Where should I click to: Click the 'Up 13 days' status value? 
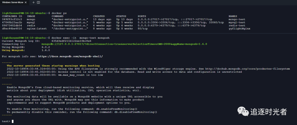pyautogui.click(x=125, y=19)
